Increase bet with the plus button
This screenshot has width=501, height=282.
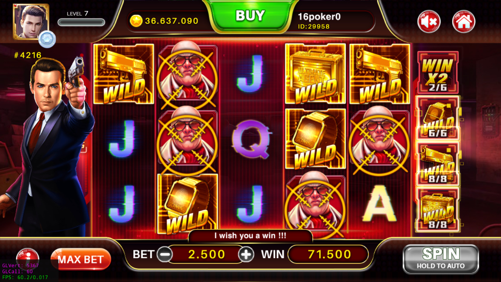246,254
